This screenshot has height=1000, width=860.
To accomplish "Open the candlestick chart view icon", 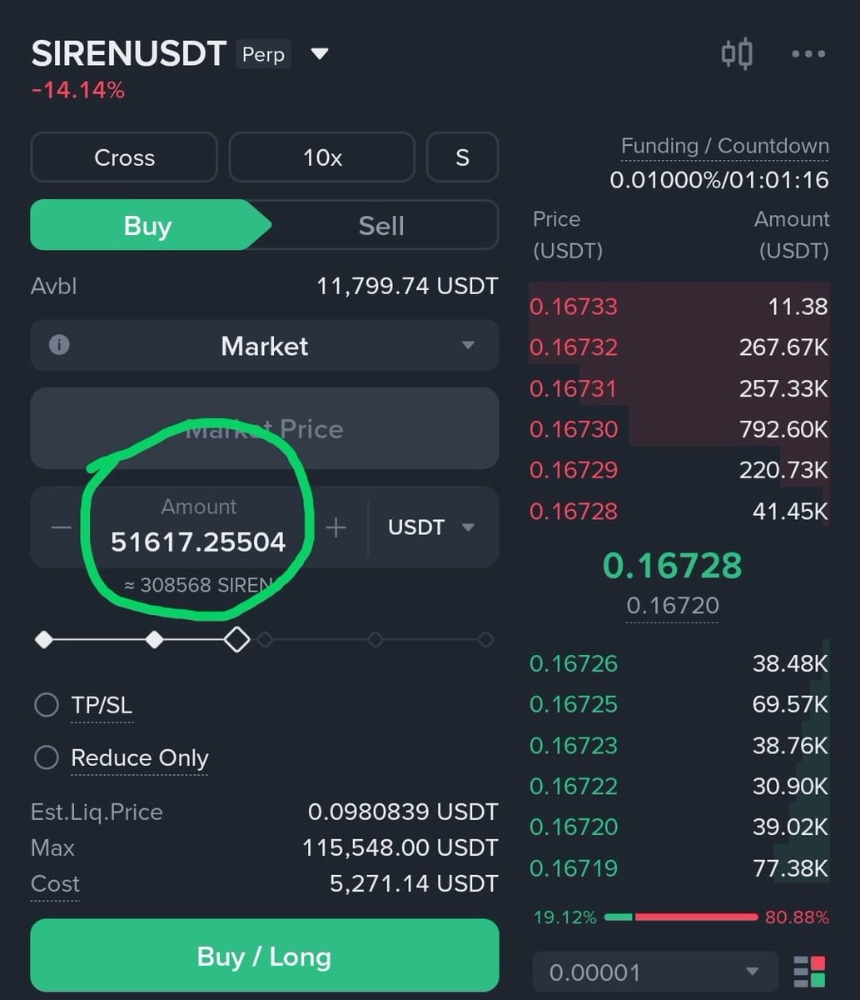I will (x=736, y=52).
